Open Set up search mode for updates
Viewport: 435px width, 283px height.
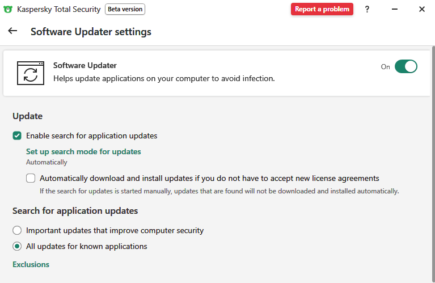coord(83,151)
